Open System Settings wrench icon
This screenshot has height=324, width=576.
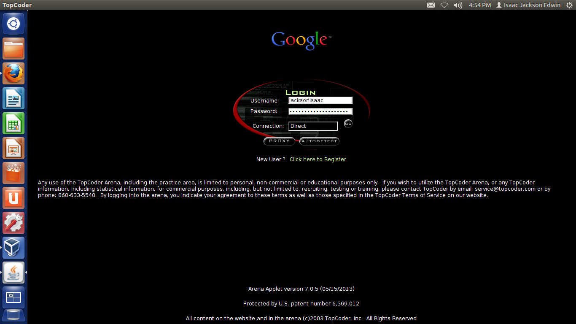13,223
